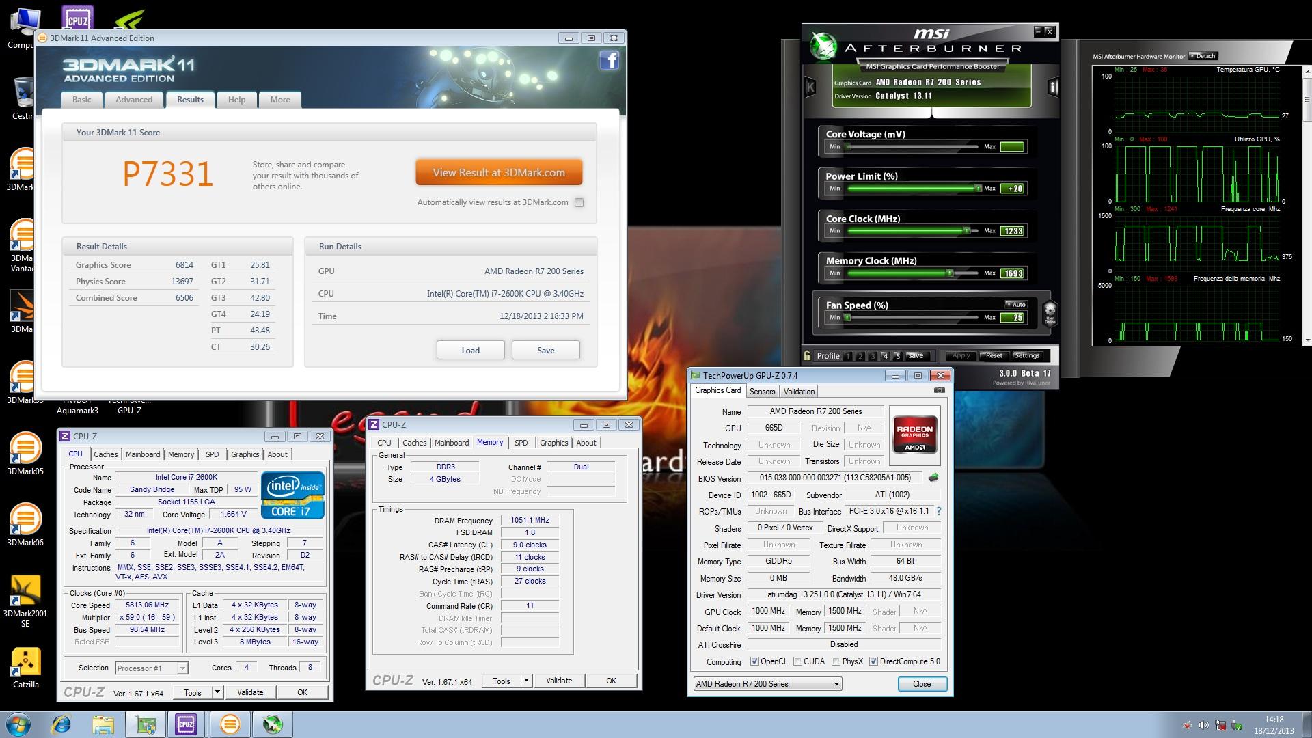Image resolution: width=1312 pixels, height=738 pixels.
Task: Click the Save button in Run Details
Action: point(545,350)
